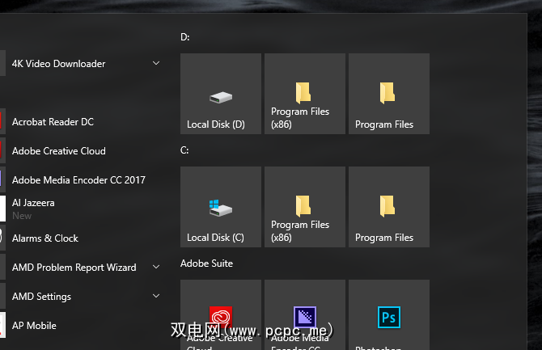Expand the 4K Video Downloader folder chevron
This screenshot has width=542, height=350.
[x=156, y=63]
